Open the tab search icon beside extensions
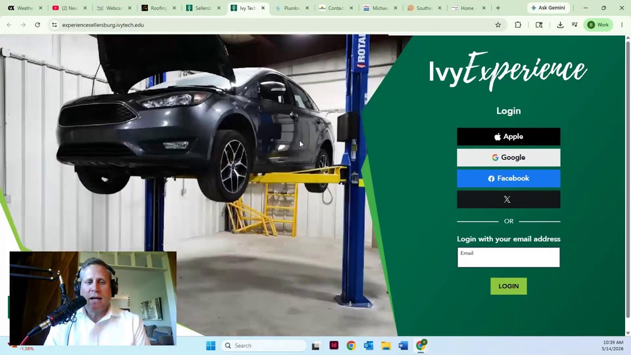Viewport: 631px width, 355px height. [x=539, y=25]
